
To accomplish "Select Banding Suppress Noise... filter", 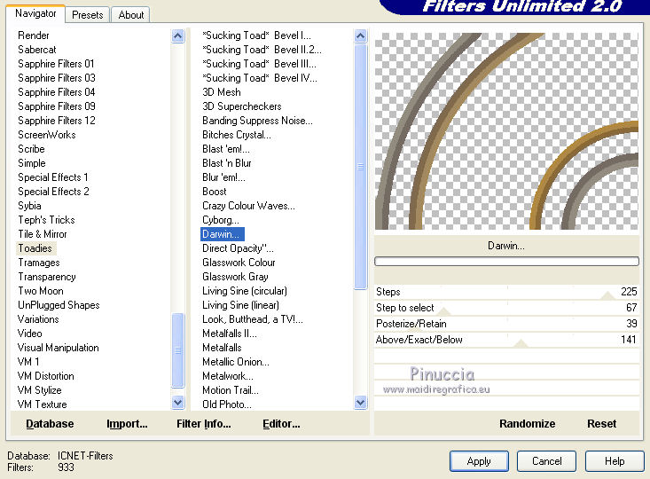I will (257, 121).
